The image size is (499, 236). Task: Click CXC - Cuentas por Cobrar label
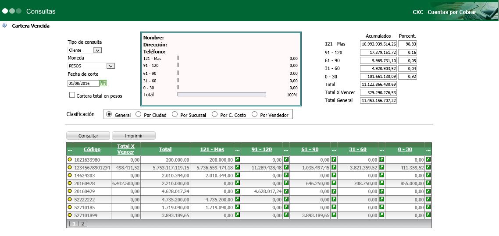pos(444,12)
